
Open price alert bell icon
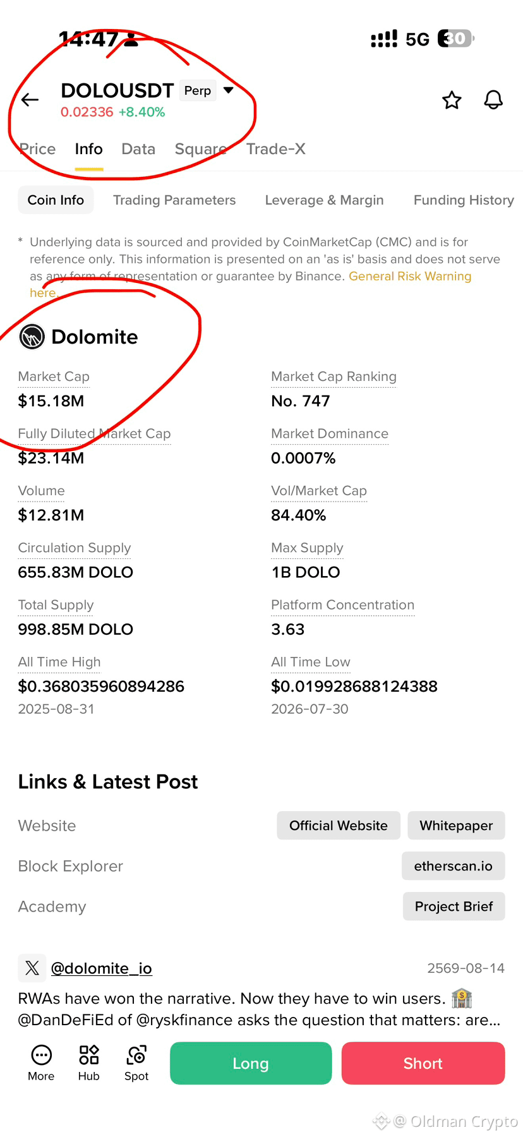[x=493, y=100]
